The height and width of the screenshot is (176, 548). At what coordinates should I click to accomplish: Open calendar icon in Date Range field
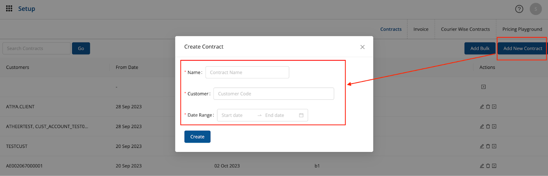[x=301, y=115]
